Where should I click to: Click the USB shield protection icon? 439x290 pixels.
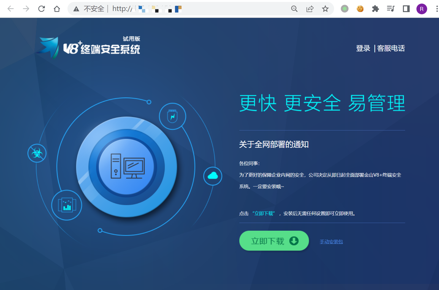click(x=172, y=116)
